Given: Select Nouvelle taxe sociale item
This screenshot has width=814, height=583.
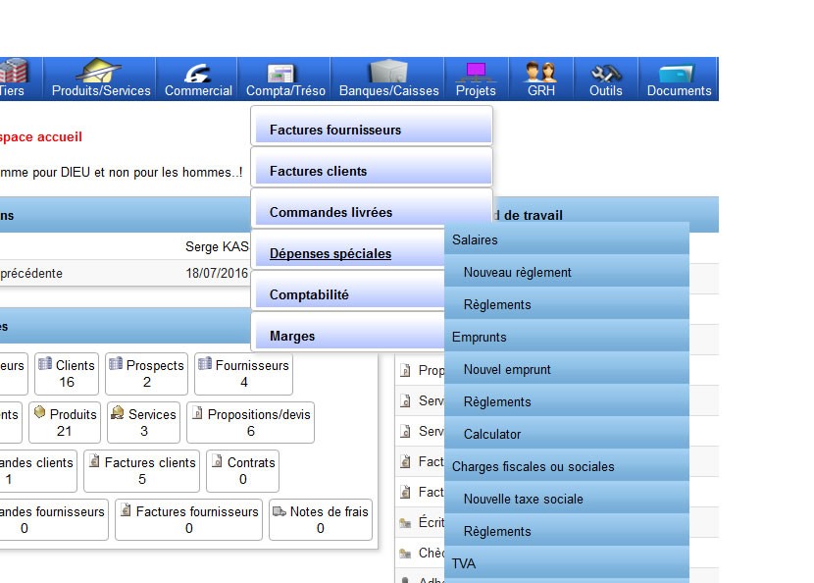Looking at the screenshot, I should [567, 499].
